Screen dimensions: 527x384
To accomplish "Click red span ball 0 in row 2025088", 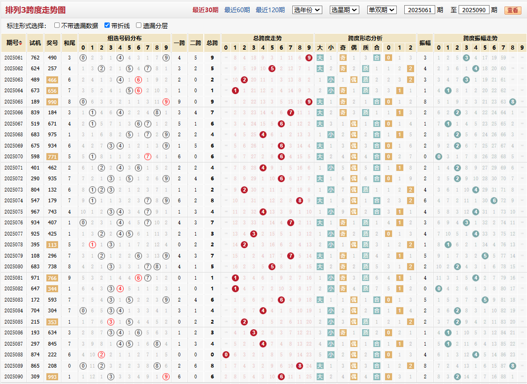I will [x=226, y=355].
